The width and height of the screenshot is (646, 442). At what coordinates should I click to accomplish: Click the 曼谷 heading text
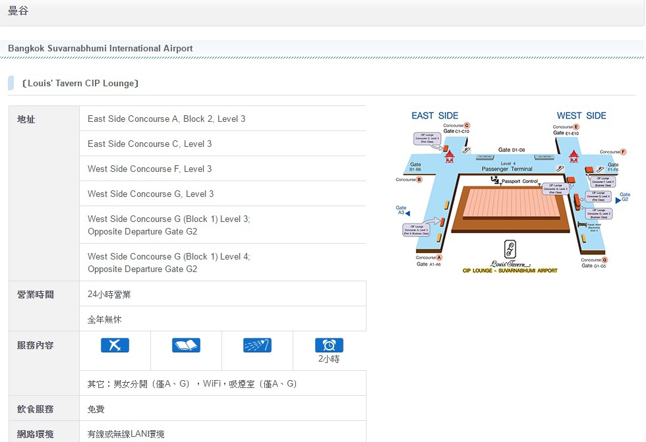[18, 11]
